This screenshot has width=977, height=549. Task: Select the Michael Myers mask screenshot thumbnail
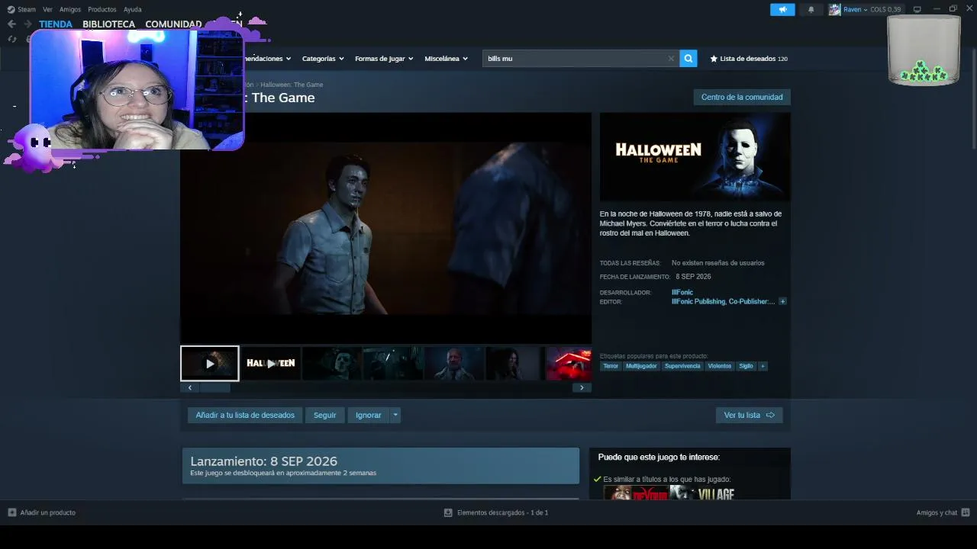[x=332, y=364]
